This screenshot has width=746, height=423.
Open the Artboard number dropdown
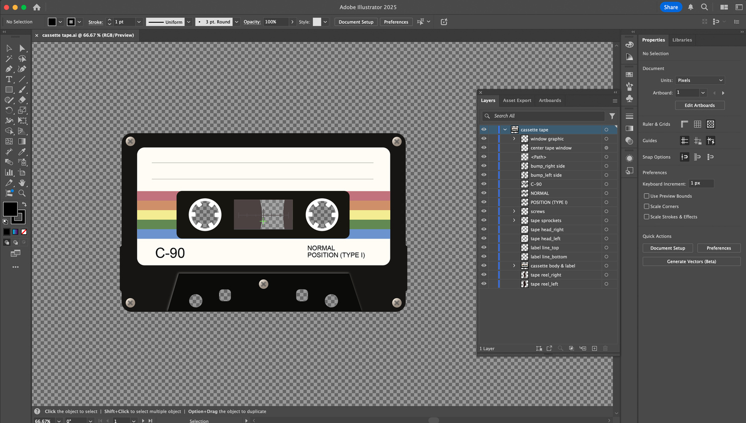pos(703,93)
